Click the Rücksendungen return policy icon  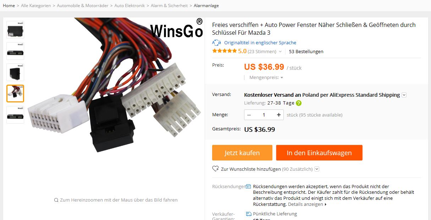(248, 186)
